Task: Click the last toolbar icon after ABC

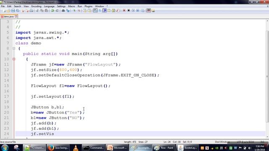Action: point(153,11)
